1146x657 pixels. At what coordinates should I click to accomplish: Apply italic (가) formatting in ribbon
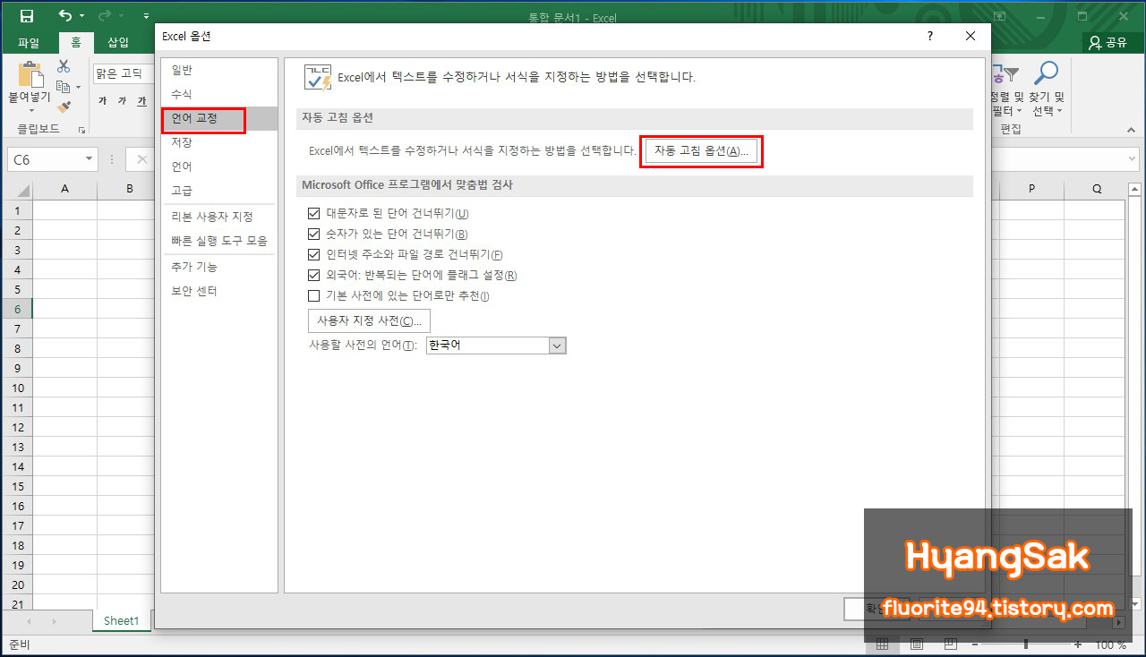123,101
